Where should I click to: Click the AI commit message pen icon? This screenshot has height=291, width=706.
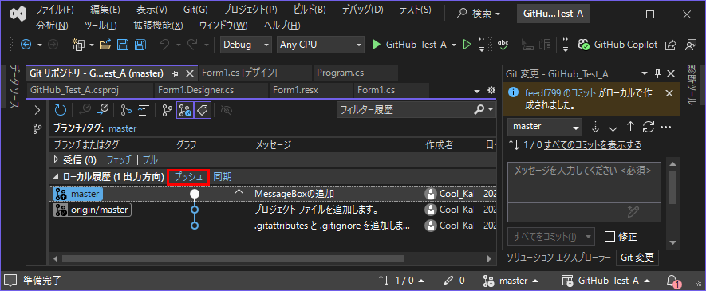coord(633,212)
